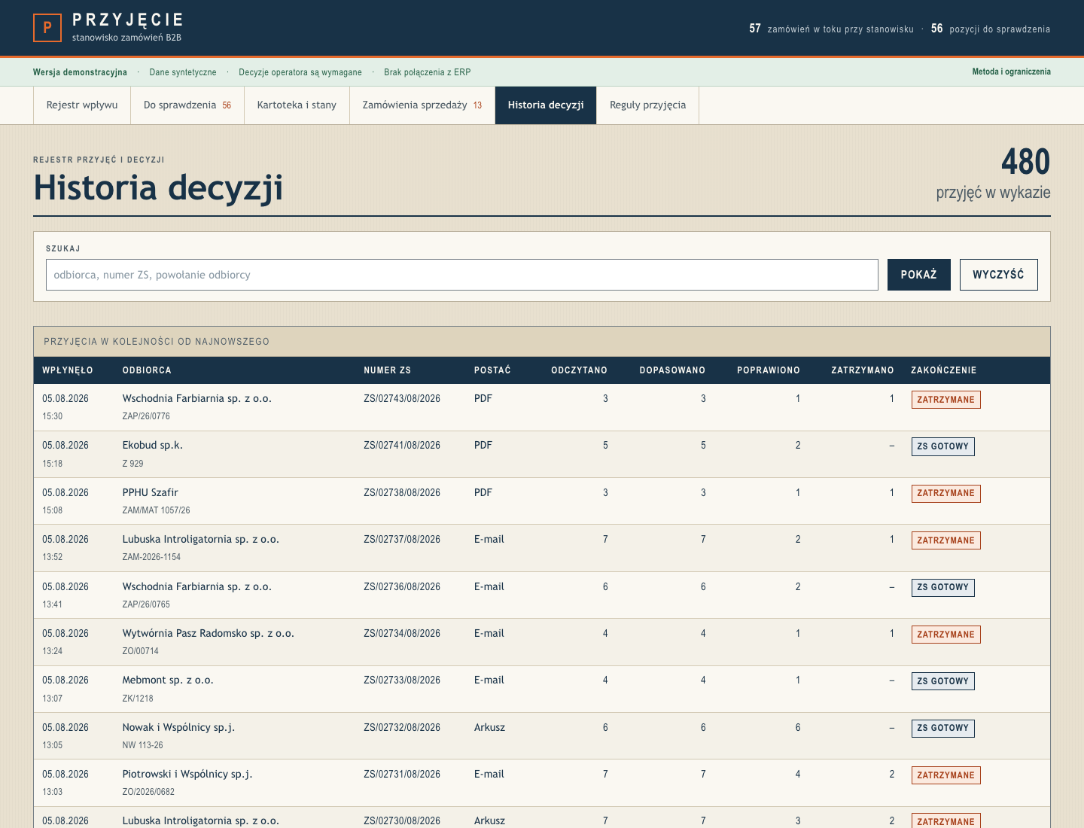Click the POPRAWIONO column header
Screen dimensions: 1084x828
click(x=769, y=370)
